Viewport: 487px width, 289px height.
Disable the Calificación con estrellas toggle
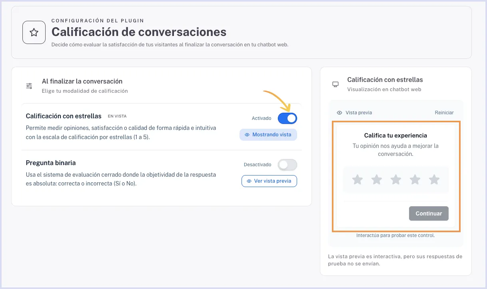click(287, 118)
